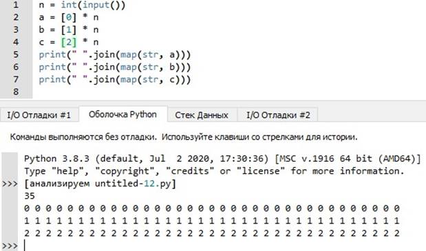This screenshot has width=426, height=251.
Task: Click the word input on line 1
Action: point(96,5)
